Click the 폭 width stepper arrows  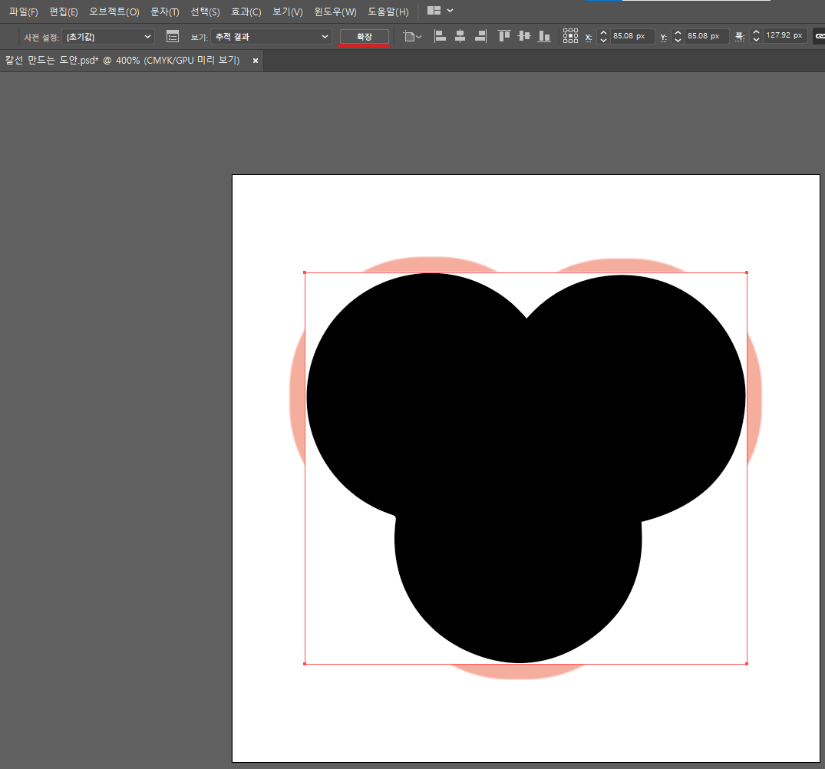756,36
